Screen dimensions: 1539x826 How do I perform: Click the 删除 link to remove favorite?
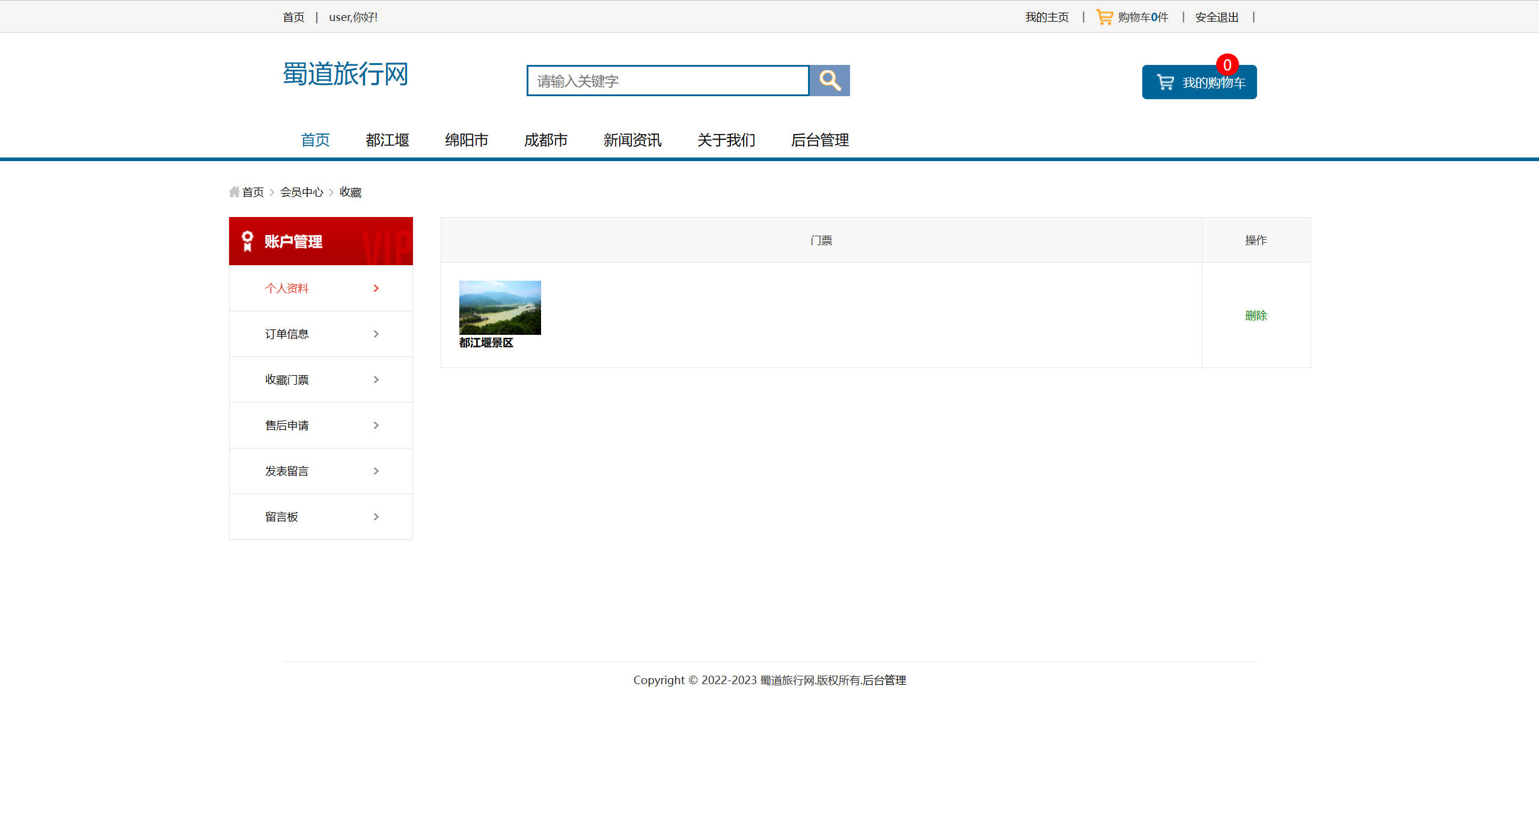pos(1256,315)
